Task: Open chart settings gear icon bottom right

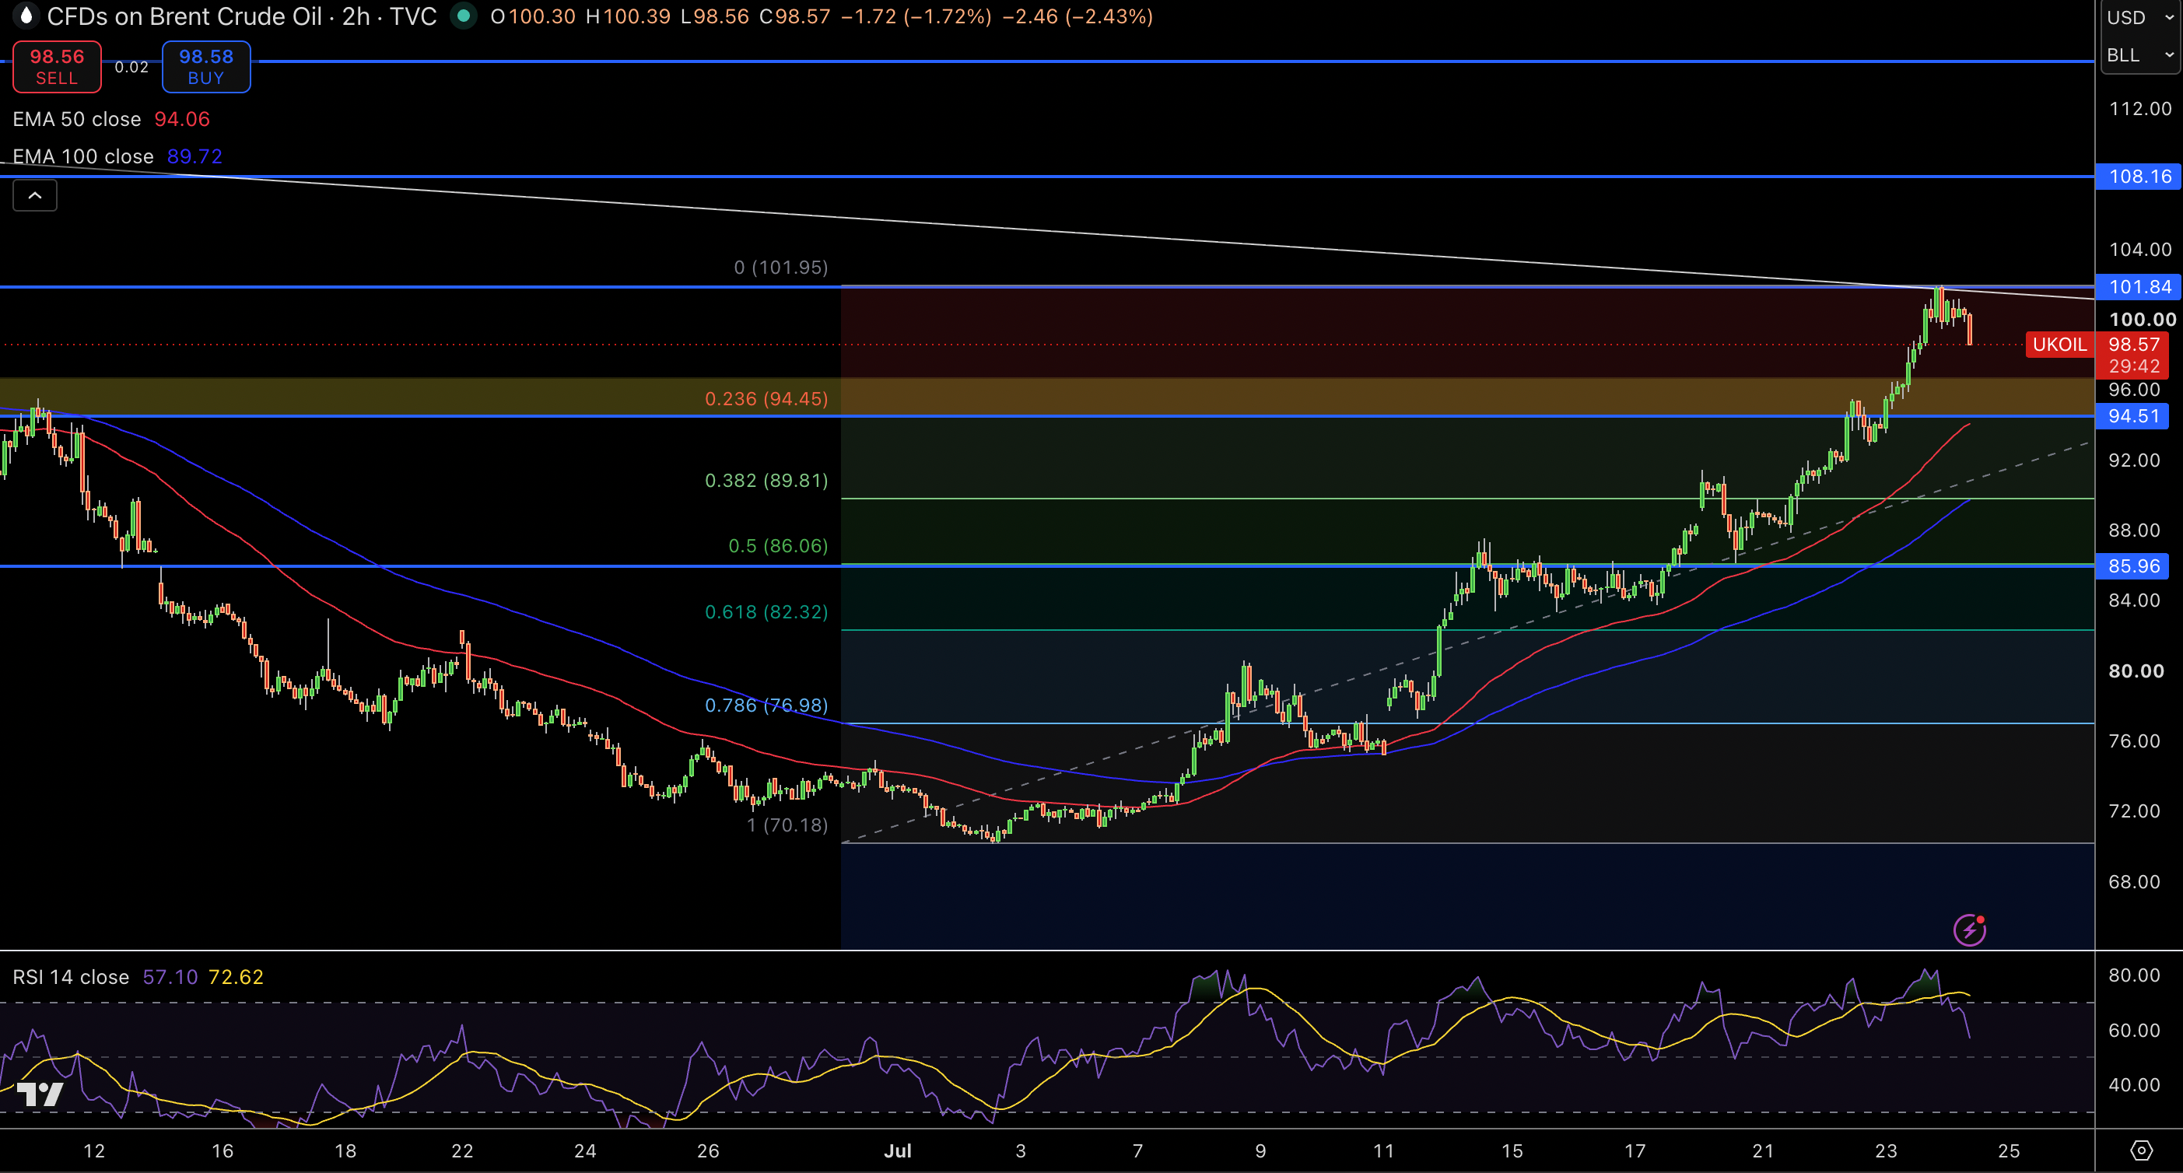Action: coord(2142,1150)
